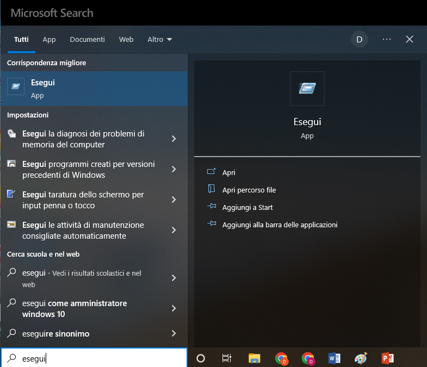Click the Apri open-window icon

[x=211, y=171]
